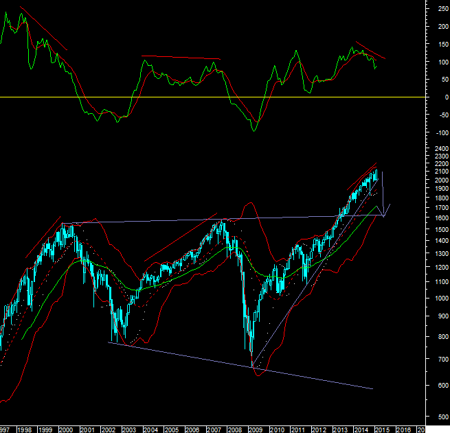Select the 500 price scale label
The image size is (450, 433).
click(443, 417)
